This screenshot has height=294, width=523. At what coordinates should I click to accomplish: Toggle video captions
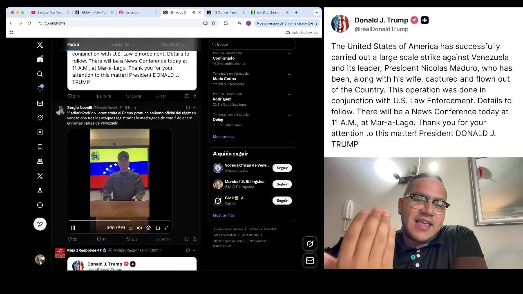(130, 228)
